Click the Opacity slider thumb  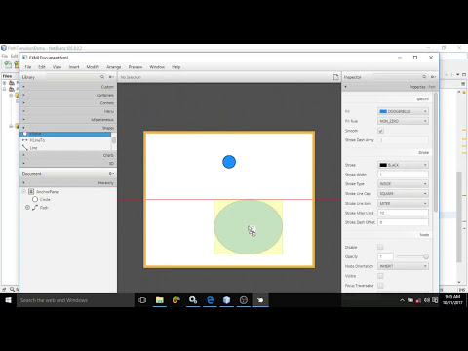click(x=426, y=256)
